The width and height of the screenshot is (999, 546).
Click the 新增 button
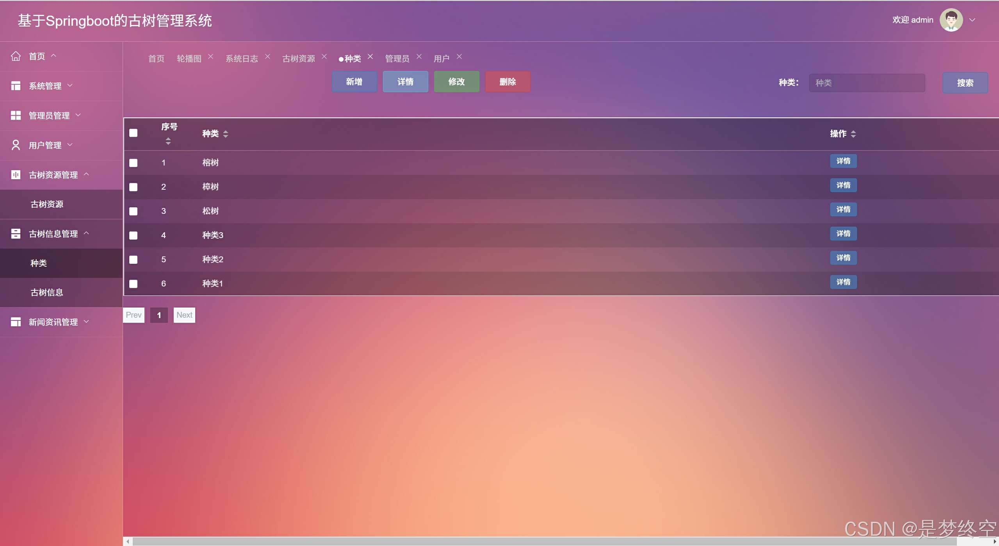(354, 82)
